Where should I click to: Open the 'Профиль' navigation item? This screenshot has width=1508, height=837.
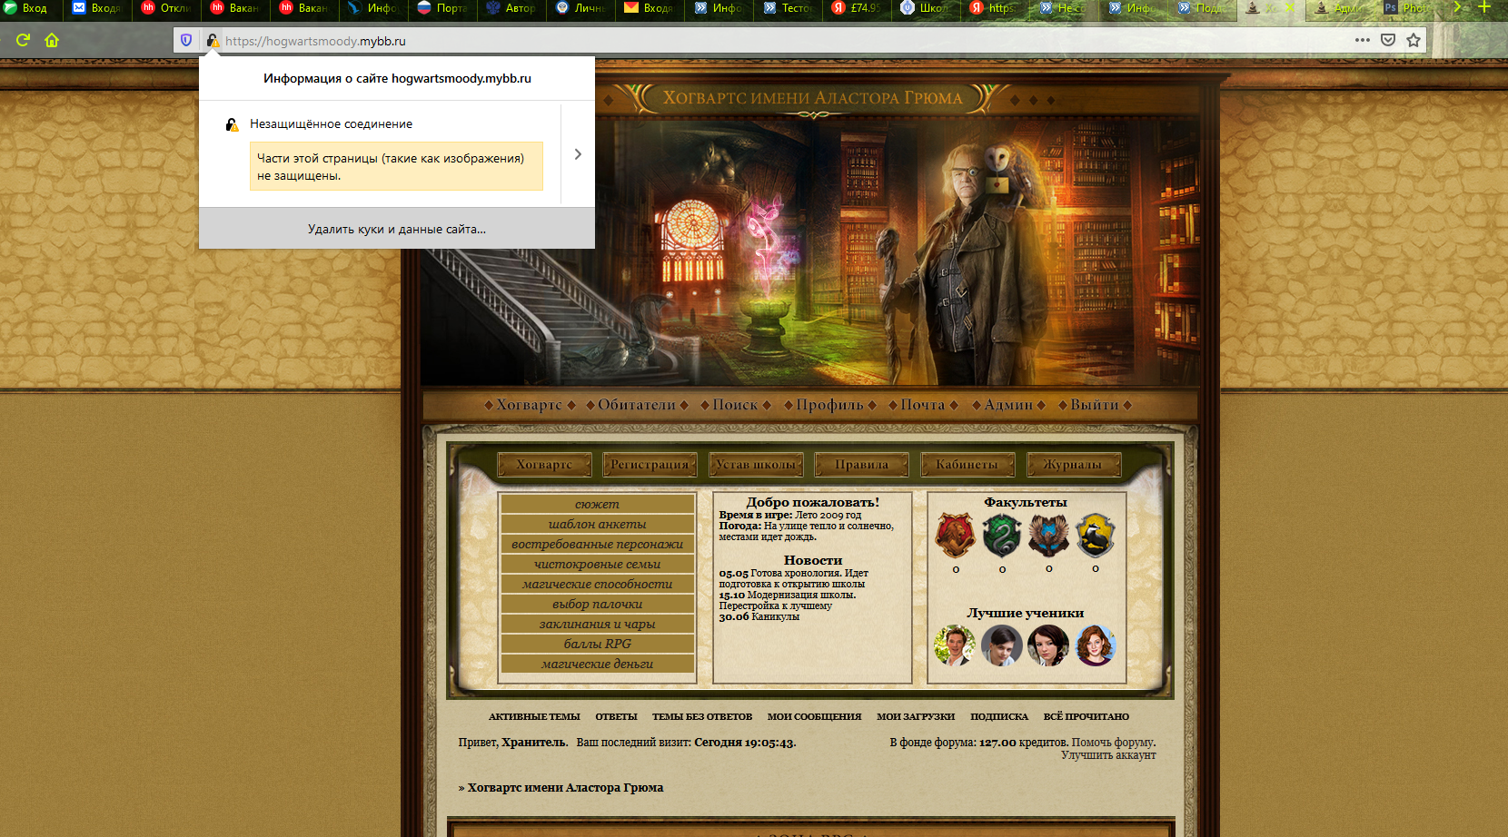(x=829, y=405)
